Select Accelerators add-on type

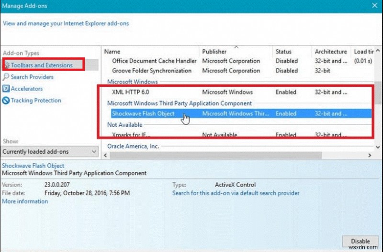[27, 89]
